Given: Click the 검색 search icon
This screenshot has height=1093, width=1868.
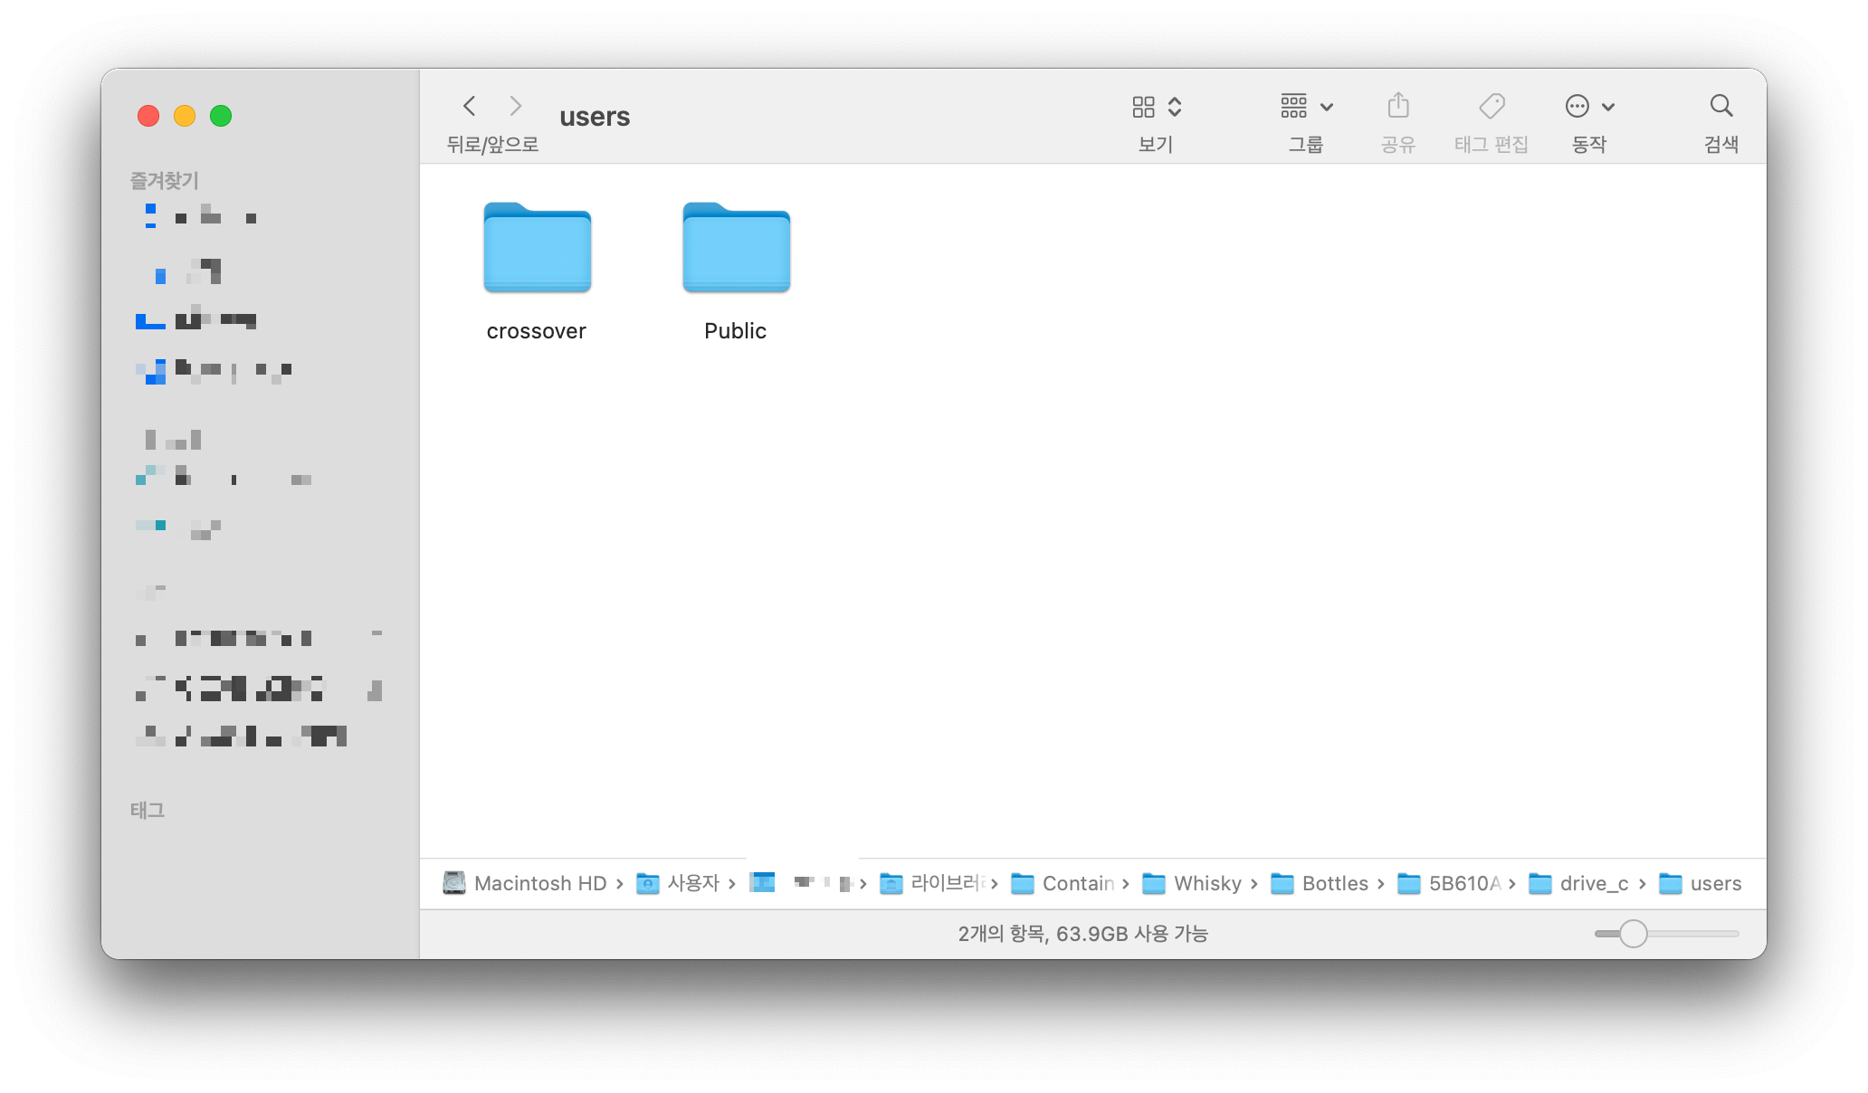Looking at the screenshot, I should pos(1720,106).
